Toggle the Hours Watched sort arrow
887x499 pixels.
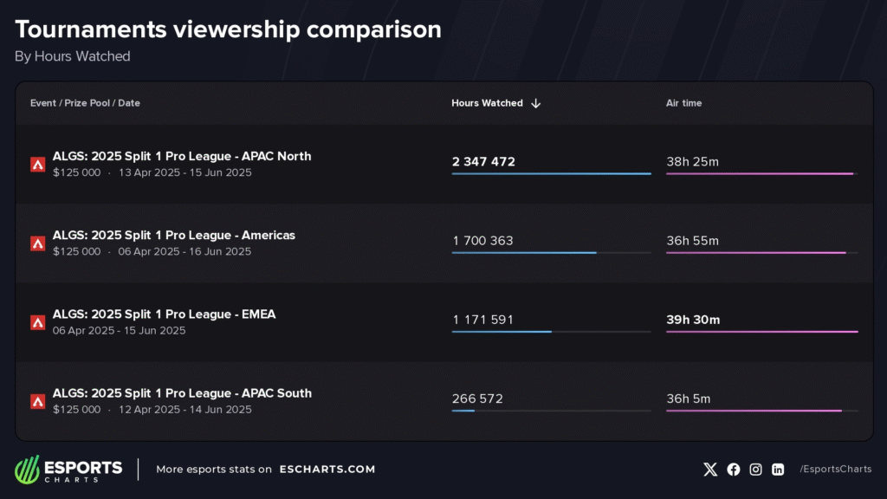pyautogui.click(x=536, y=103)
